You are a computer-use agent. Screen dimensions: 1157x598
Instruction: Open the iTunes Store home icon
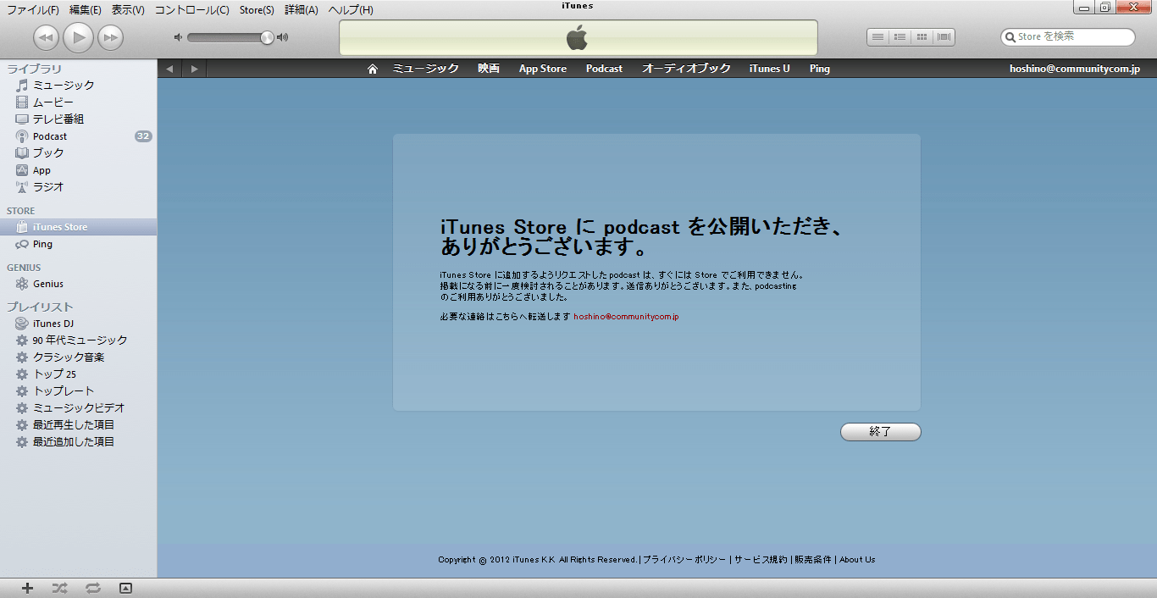coord(372,69)
